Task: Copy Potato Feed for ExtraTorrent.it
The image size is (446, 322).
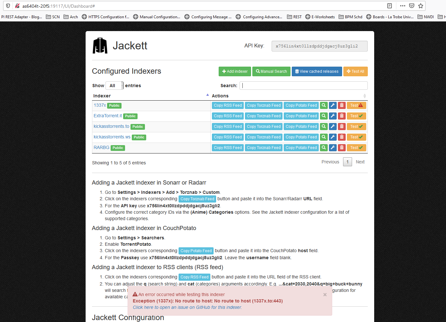Action: point(301,116)
